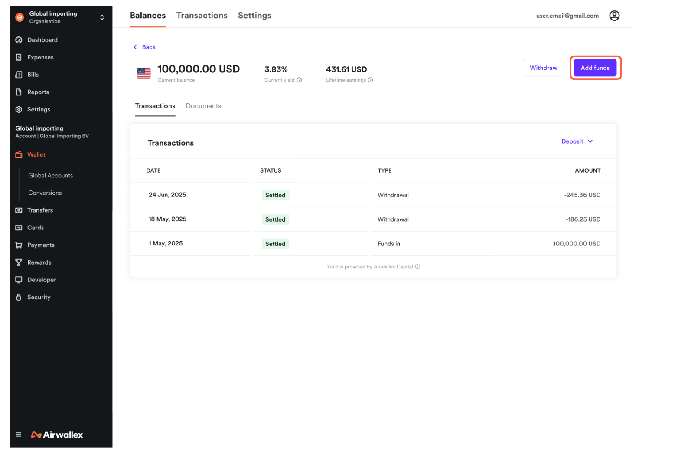Open the Wallet section icon
The image size is (678, 458).
(x=19, y=155)
